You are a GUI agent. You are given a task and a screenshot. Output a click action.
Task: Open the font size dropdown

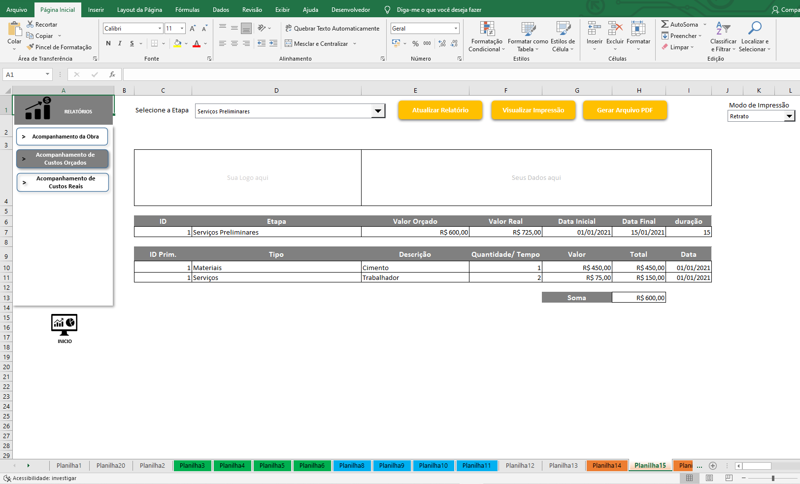[x=182, y=29]
